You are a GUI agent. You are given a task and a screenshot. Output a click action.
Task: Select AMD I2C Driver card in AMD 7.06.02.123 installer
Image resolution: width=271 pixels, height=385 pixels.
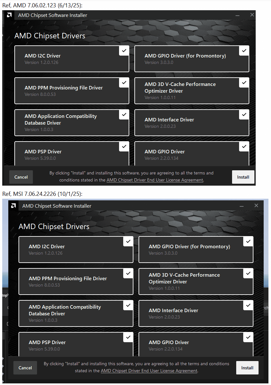click(x=72, y=59)
